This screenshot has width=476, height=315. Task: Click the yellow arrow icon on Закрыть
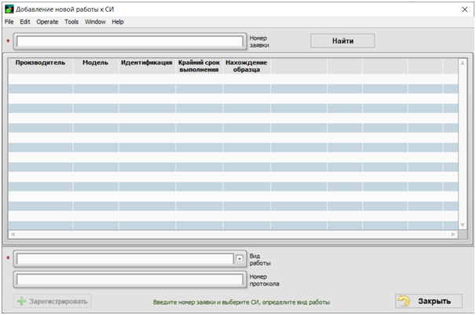click(x=405, y=301)
